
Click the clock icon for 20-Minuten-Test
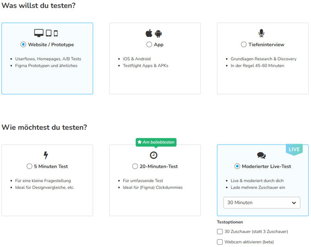154,155
